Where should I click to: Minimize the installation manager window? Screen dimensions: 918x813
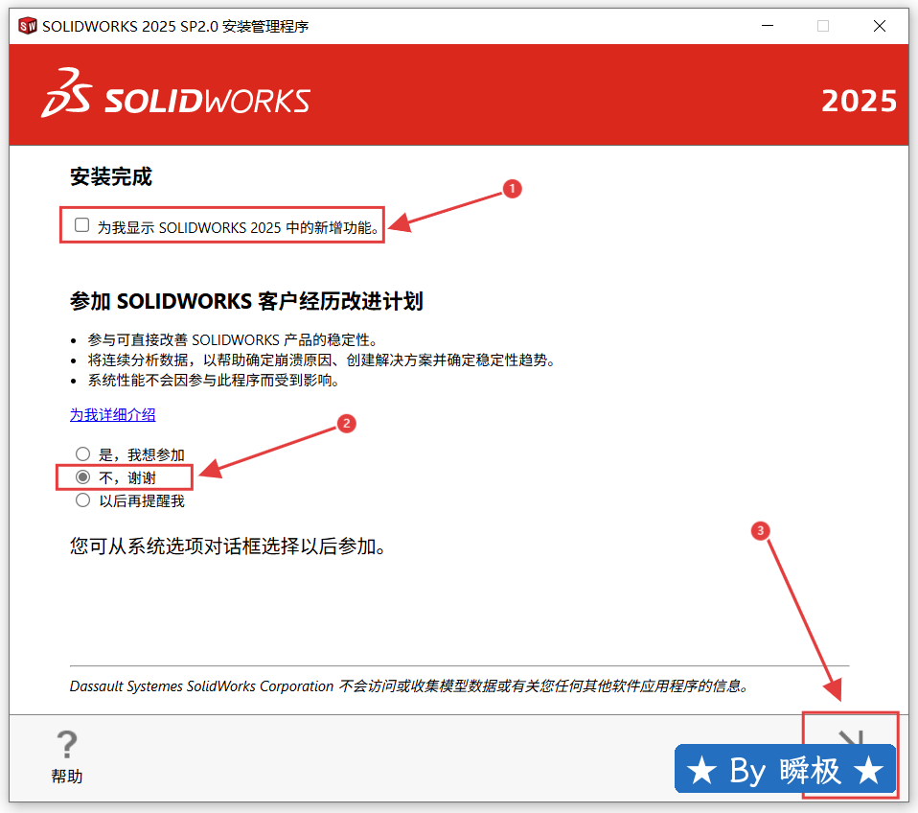coord(766,26)
